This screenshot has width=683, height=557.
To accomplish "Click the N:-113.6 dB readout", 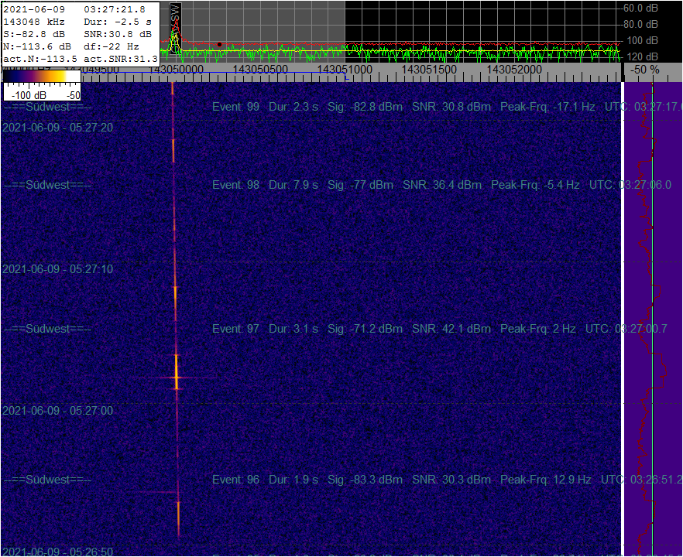I will [x=37, y=46].
